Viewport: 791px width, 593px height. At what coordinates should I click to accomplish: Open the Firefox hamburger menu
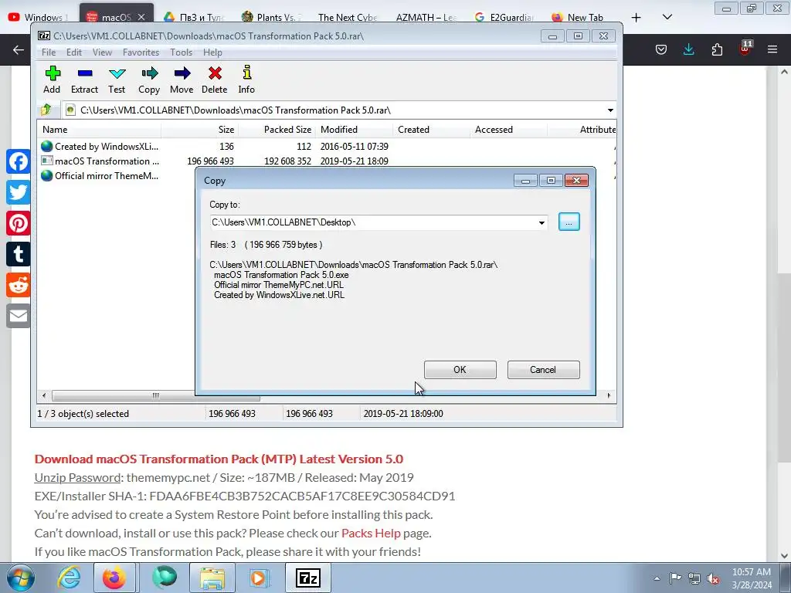[x=772, y=49]
